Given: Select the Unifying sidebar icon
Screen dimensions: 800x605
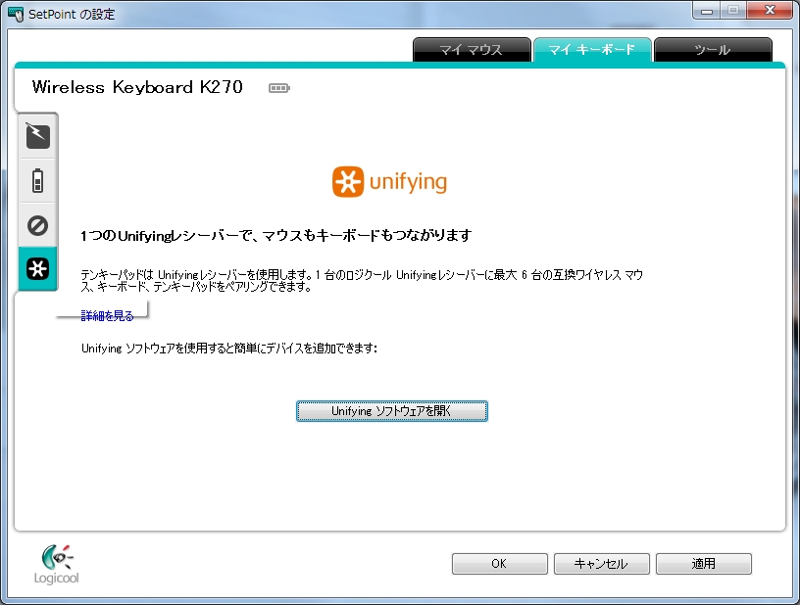Looking at the screenshot, I should point(38,268).
